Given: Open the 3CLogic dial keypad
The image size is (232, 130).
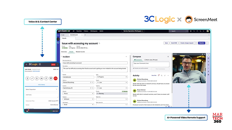Looking at the screenshot, I should (x=51, y=78).
